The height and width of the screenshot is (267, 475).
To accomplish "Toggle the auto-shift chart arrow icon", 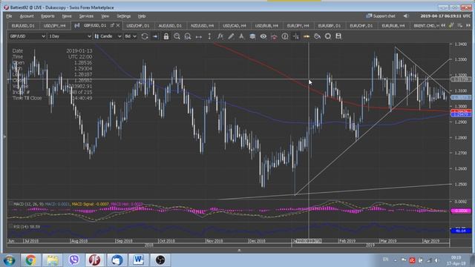I will 155,36.
